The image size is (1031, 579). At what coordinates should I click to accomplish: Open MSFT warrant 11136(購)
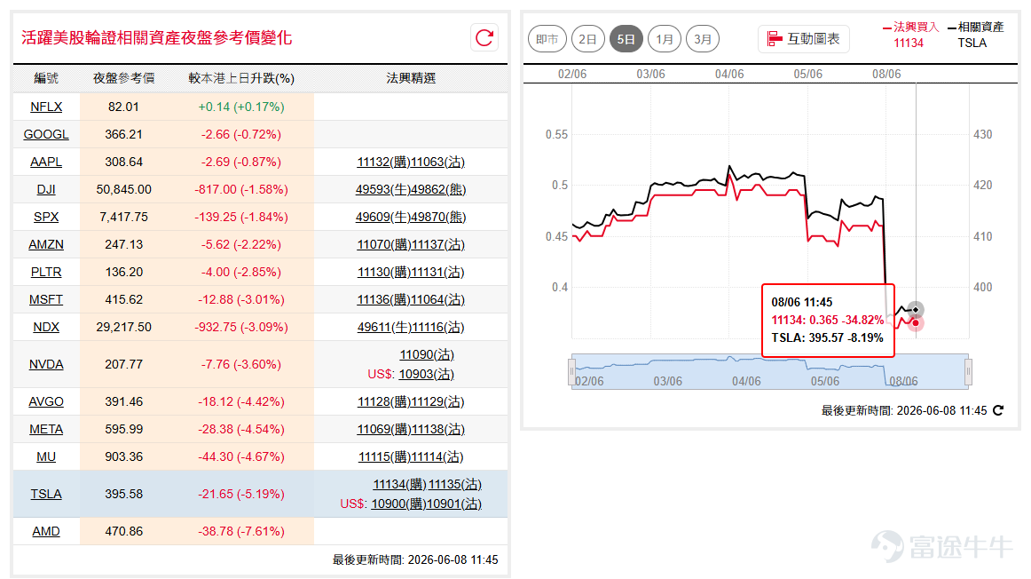(x=383, y=300)
